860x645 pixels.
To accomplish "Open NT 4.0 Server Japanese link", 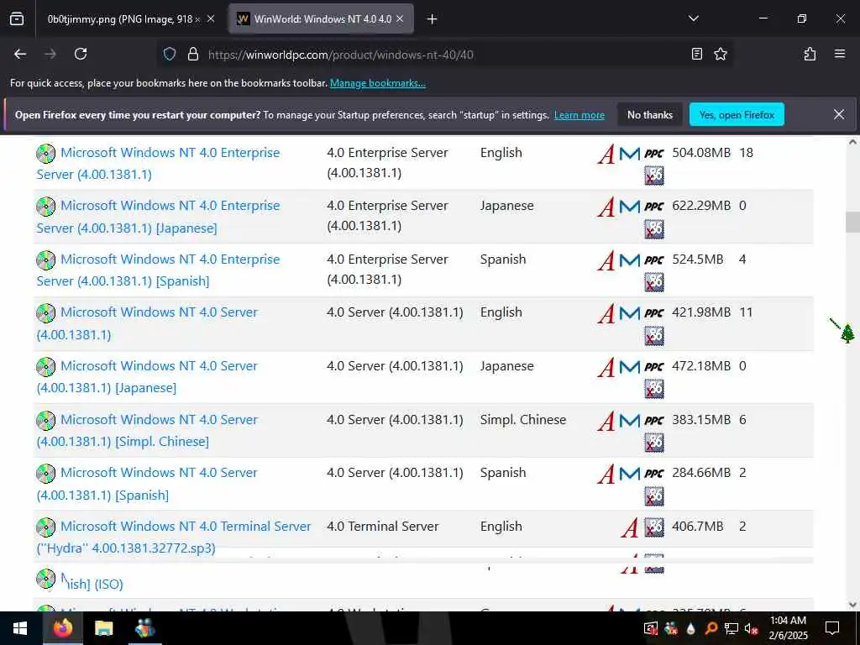I will click(x=147, y=377).
